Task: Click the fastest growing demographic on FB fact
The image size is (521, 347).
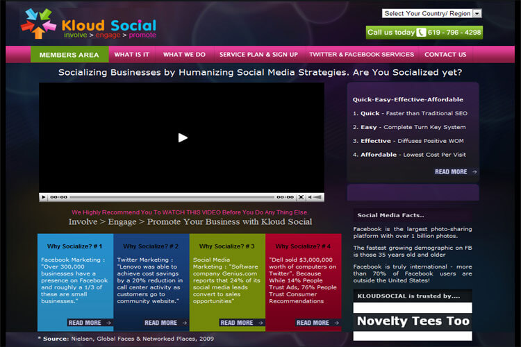Action: tap(413, 251)
